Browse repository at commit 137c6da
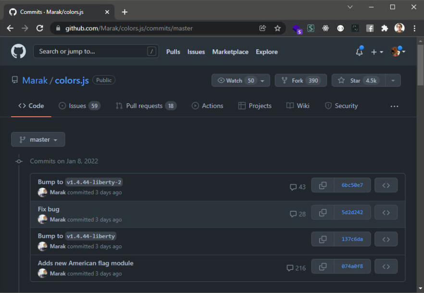Viewport: 424px width, 293px height. pos(386,239)
